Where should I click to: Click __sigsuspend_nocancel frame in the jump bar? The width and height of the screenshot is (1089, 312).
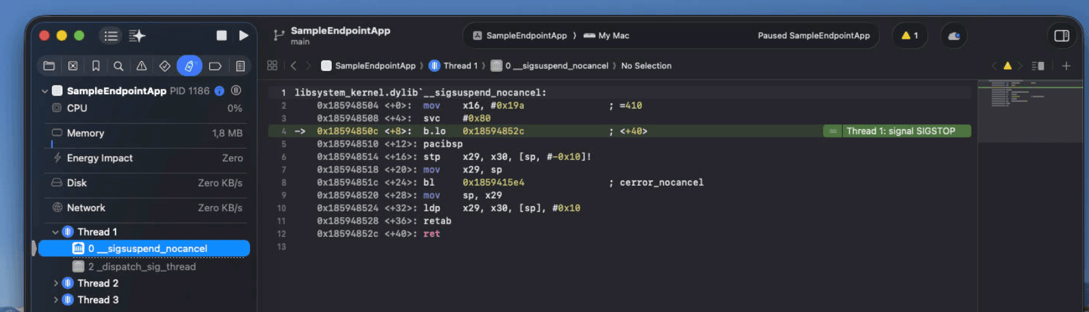point(549,66)
